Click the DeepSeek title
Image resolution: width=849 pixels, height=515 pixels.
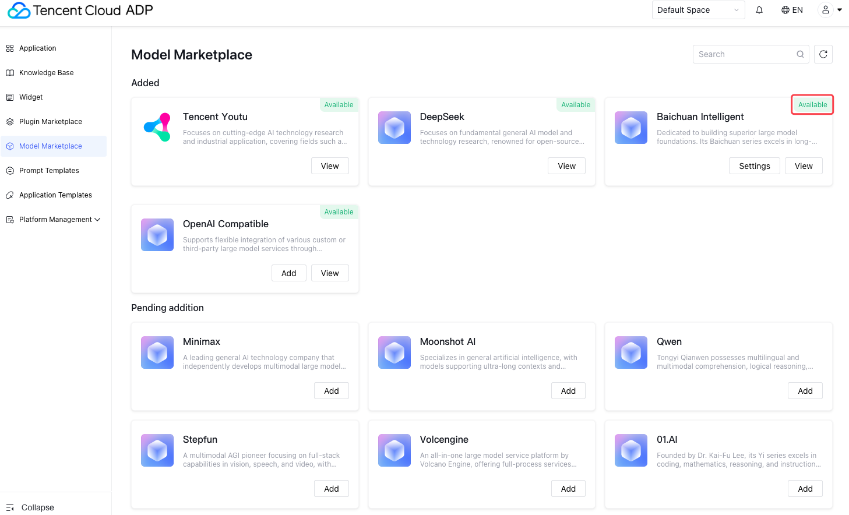click(442, 117)
